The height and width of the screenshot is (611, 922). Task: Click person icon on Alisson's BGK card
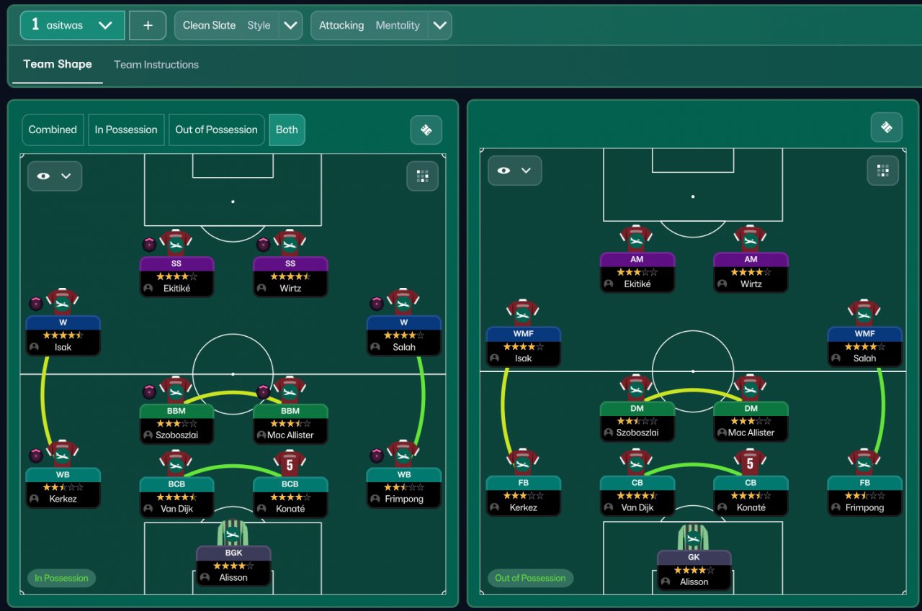click(x=205, y=577)
